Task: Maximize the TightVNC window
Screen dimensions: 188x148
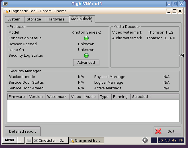Action: point(175,4)
